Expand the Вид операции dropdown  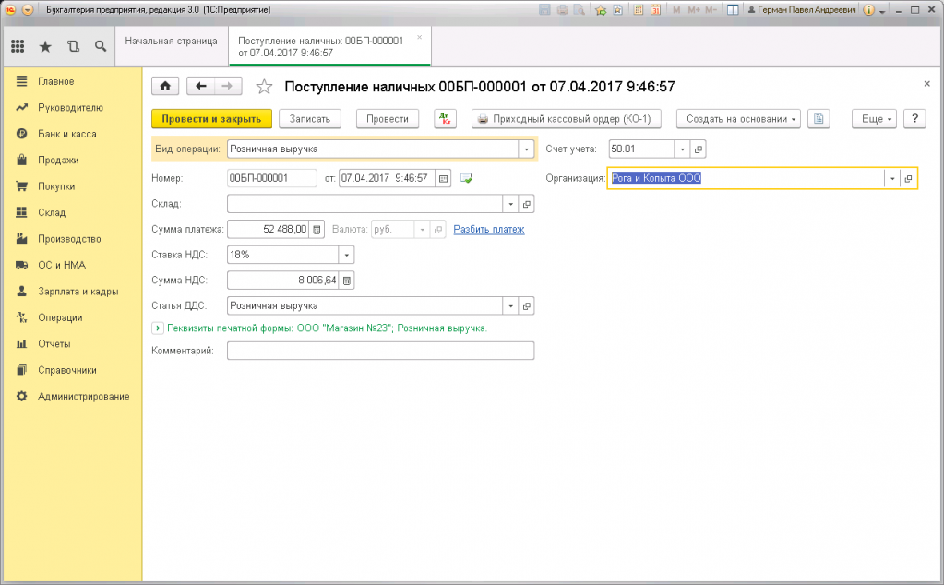(527, 149)
